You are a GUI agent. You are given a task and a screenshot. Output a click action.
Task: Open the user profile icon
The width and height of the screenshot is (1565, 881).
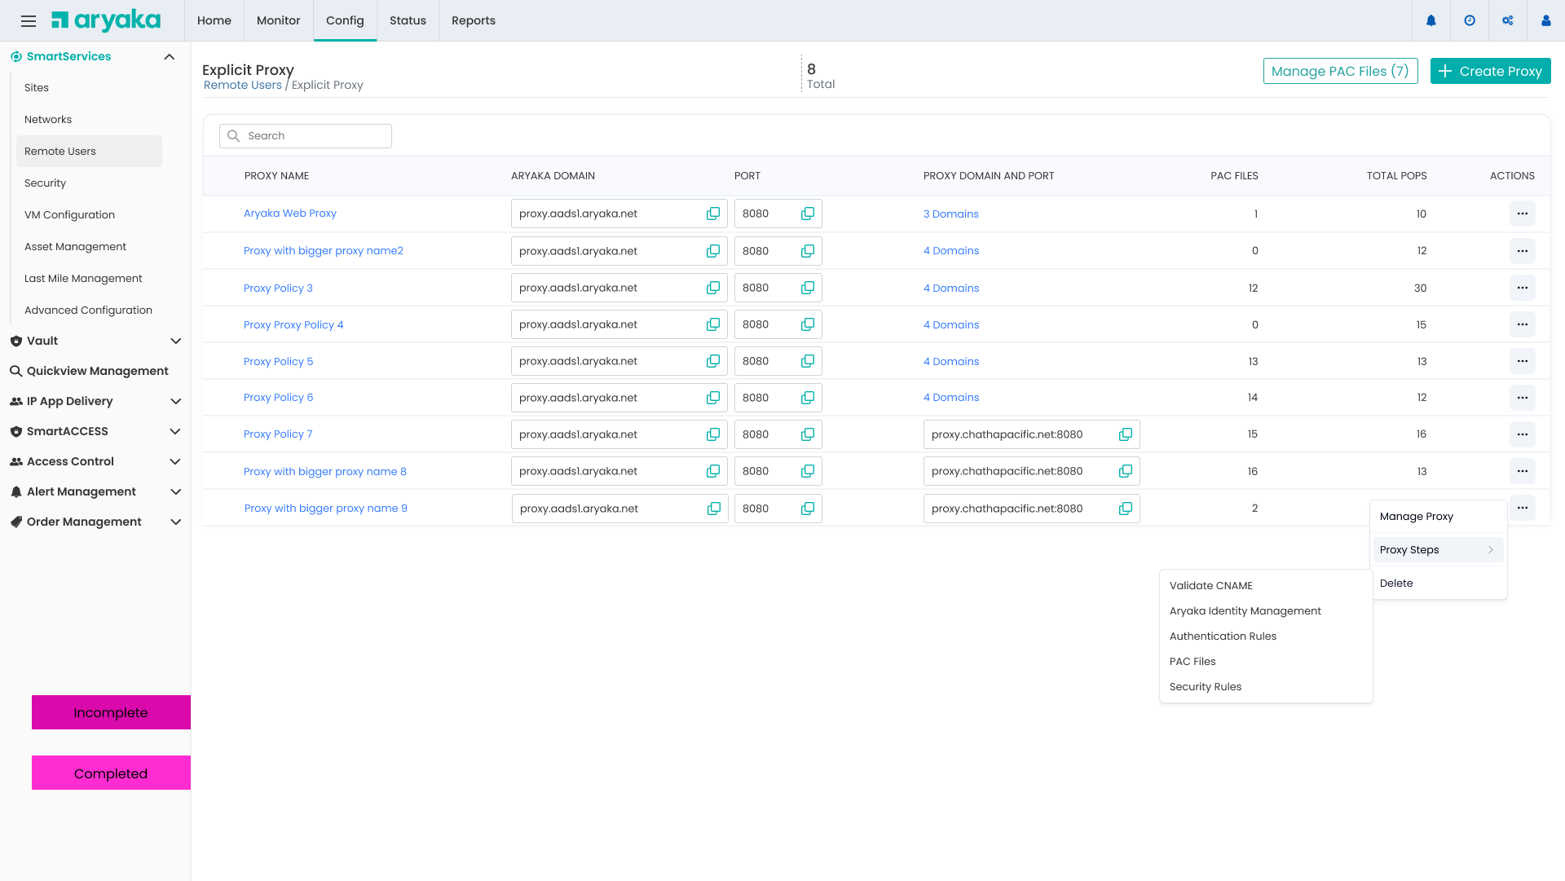1545,21
